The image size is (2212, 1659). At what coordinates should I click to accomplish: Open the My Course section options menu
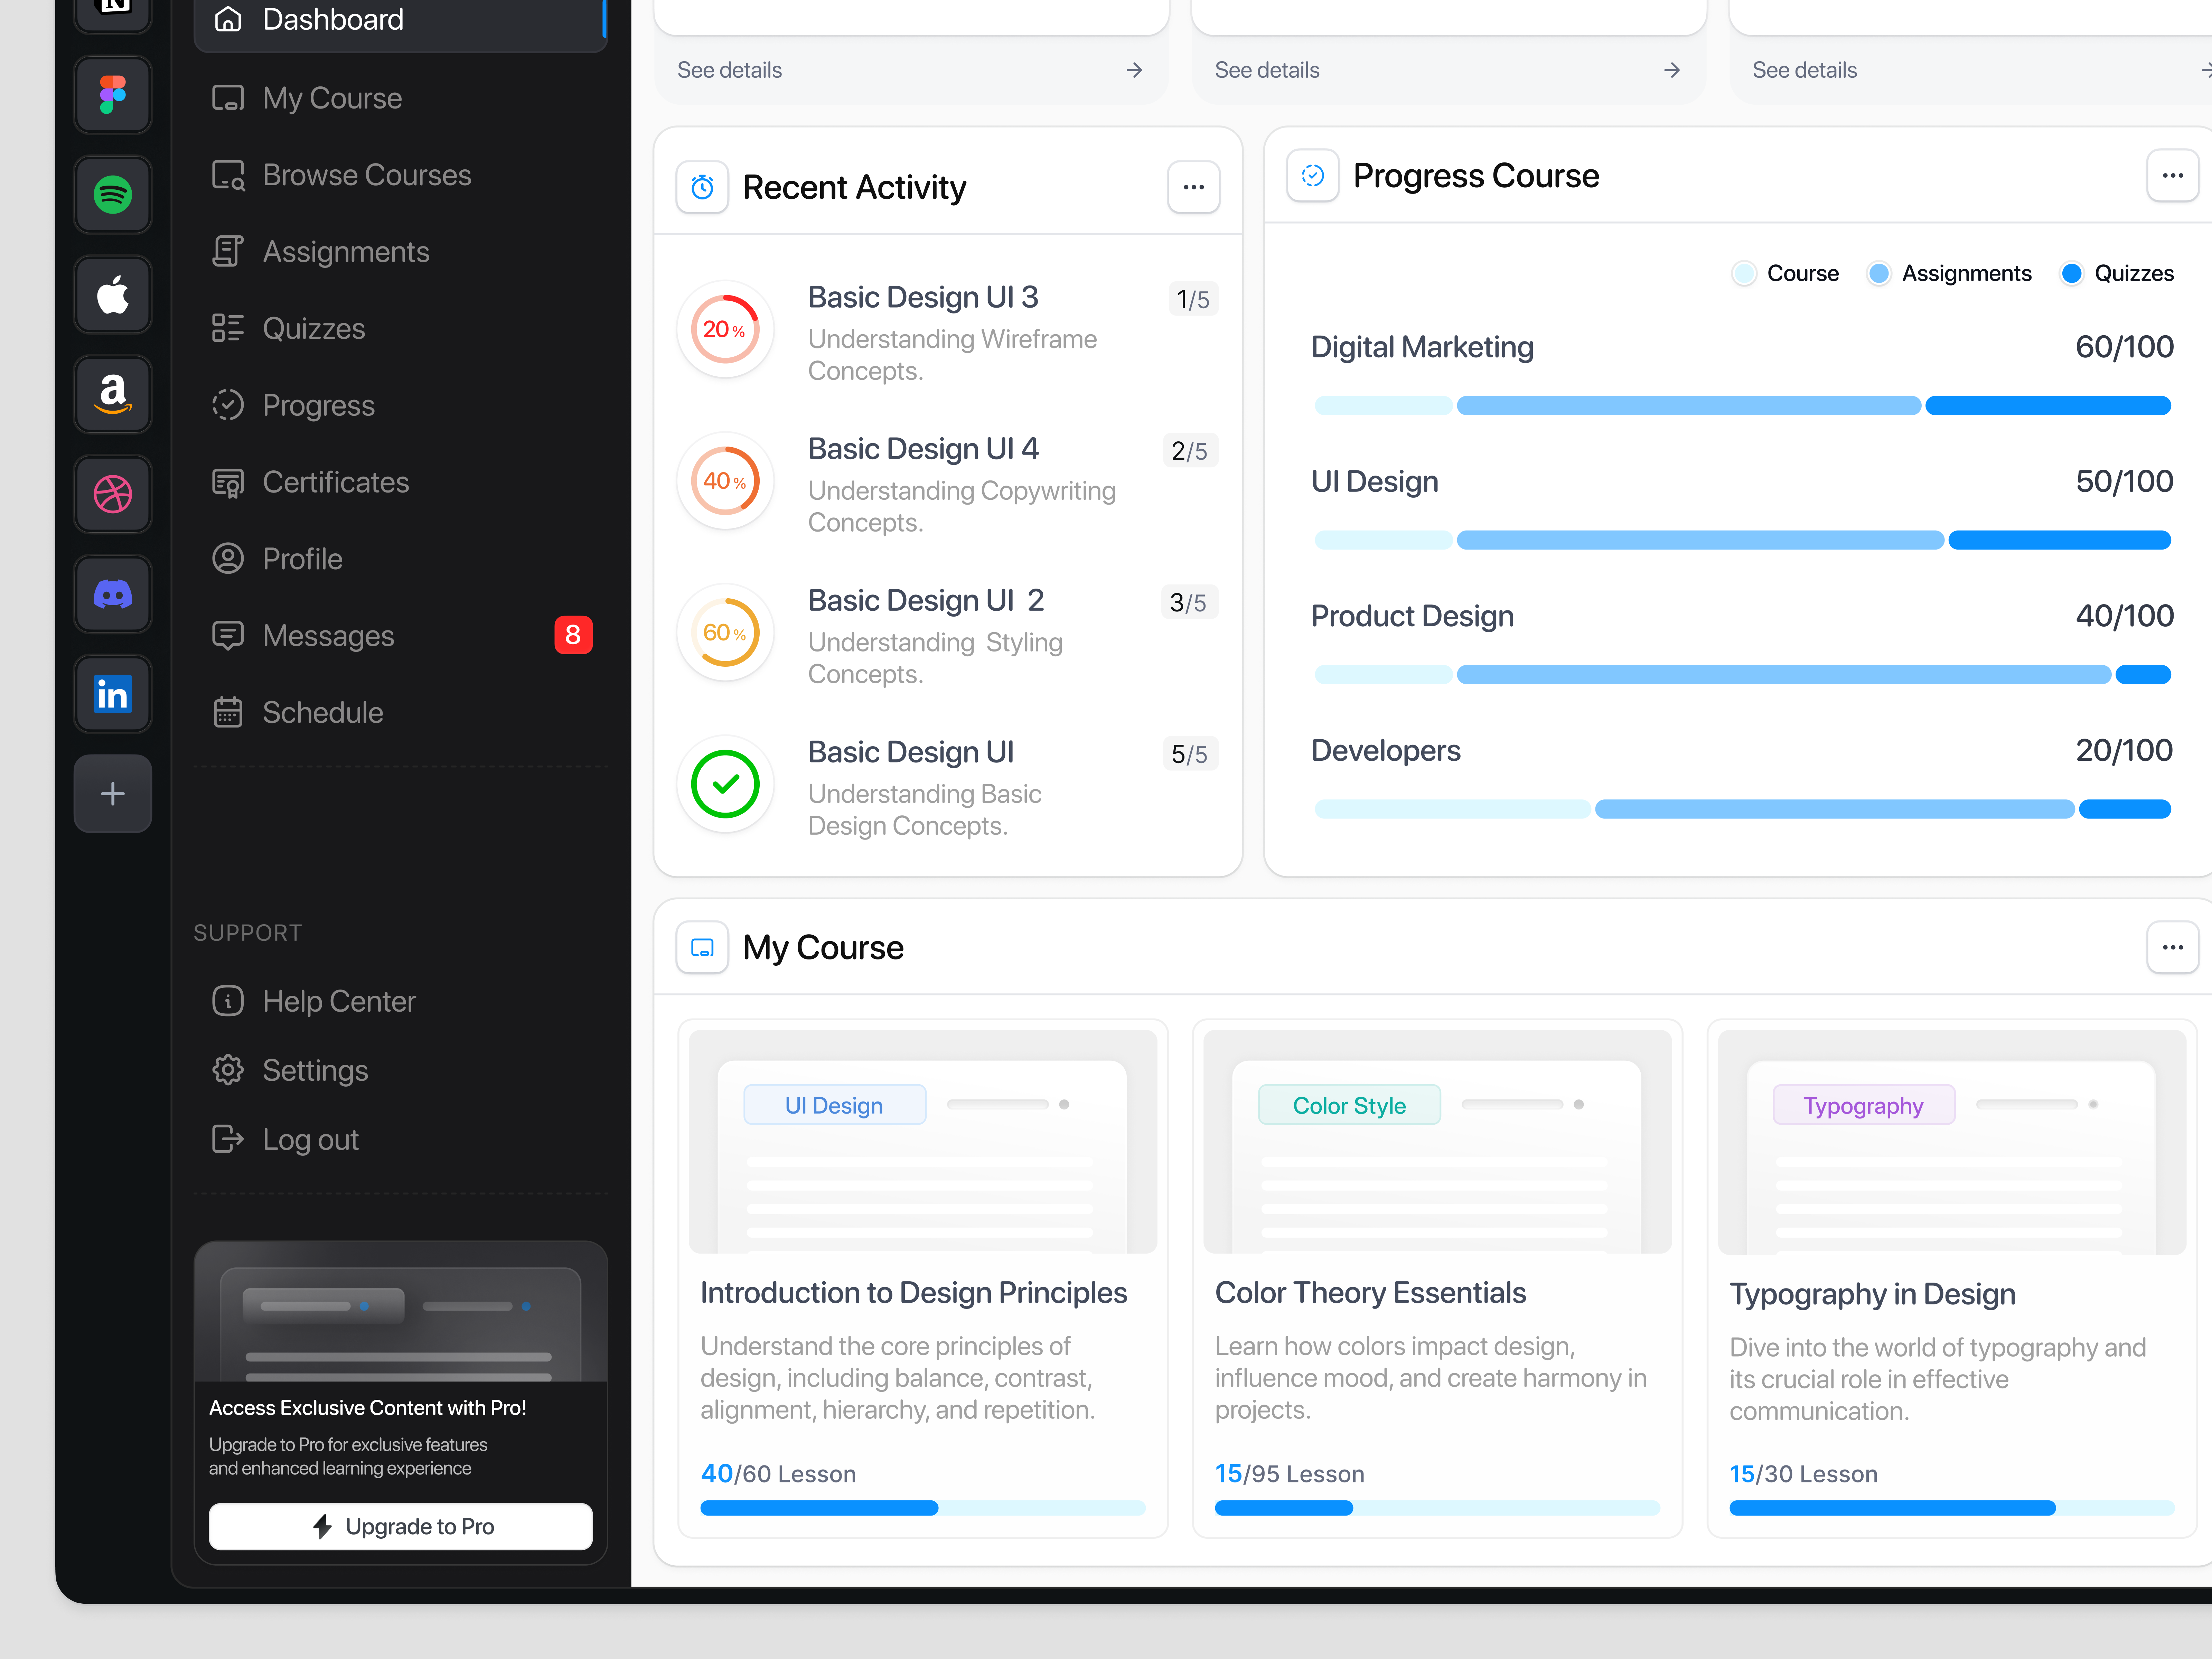pos(2172,947)
